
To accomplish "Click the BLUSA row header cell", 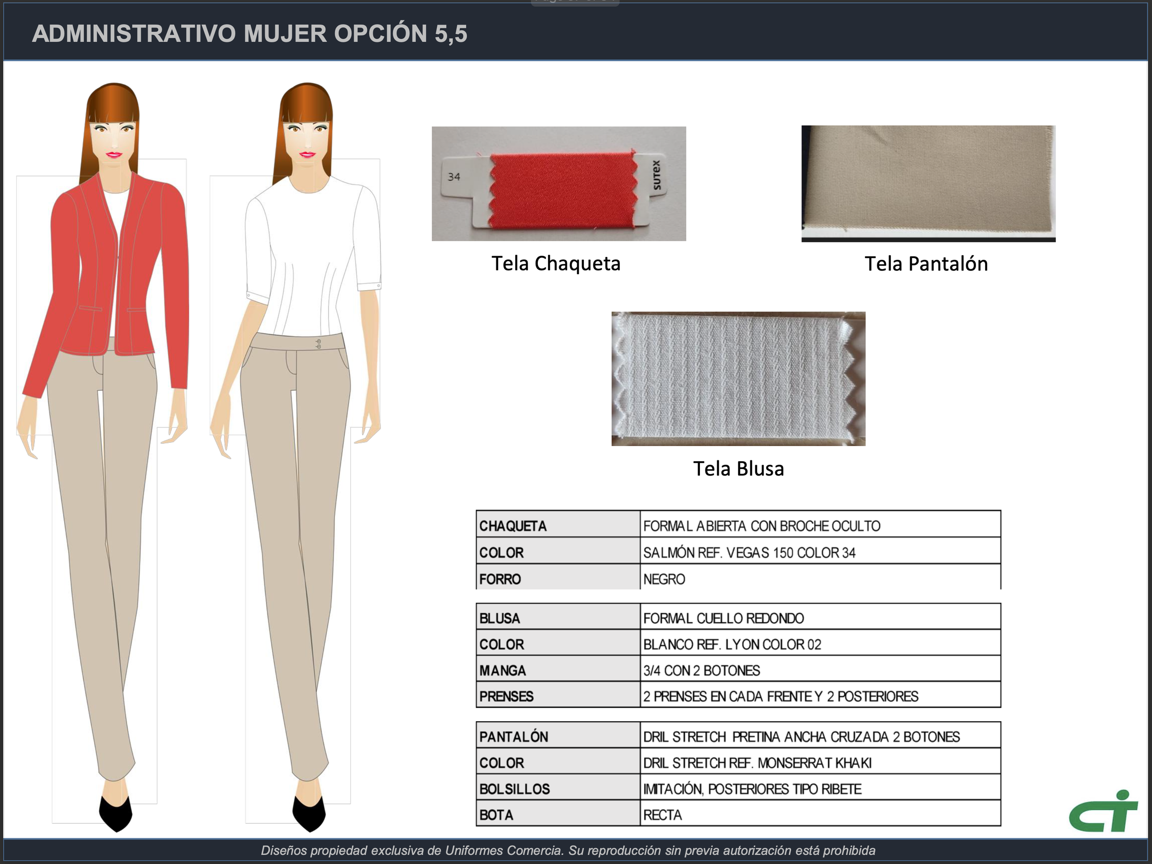I will (x=557, y=617).
